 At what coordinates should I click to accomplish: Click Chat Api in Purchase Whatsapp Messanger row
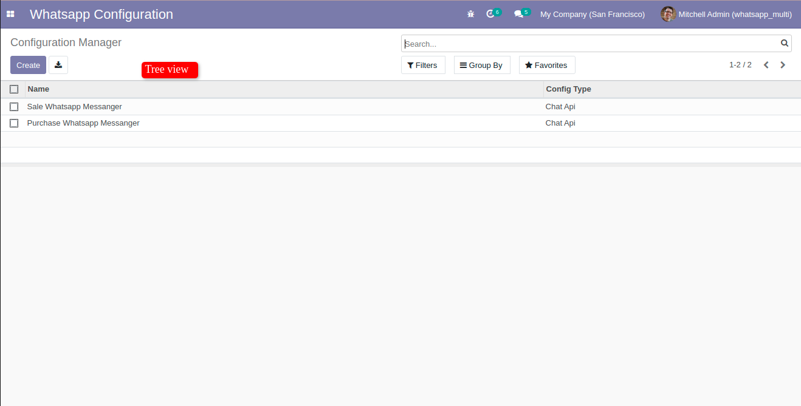pyautogui.click(x=560, y=123)
